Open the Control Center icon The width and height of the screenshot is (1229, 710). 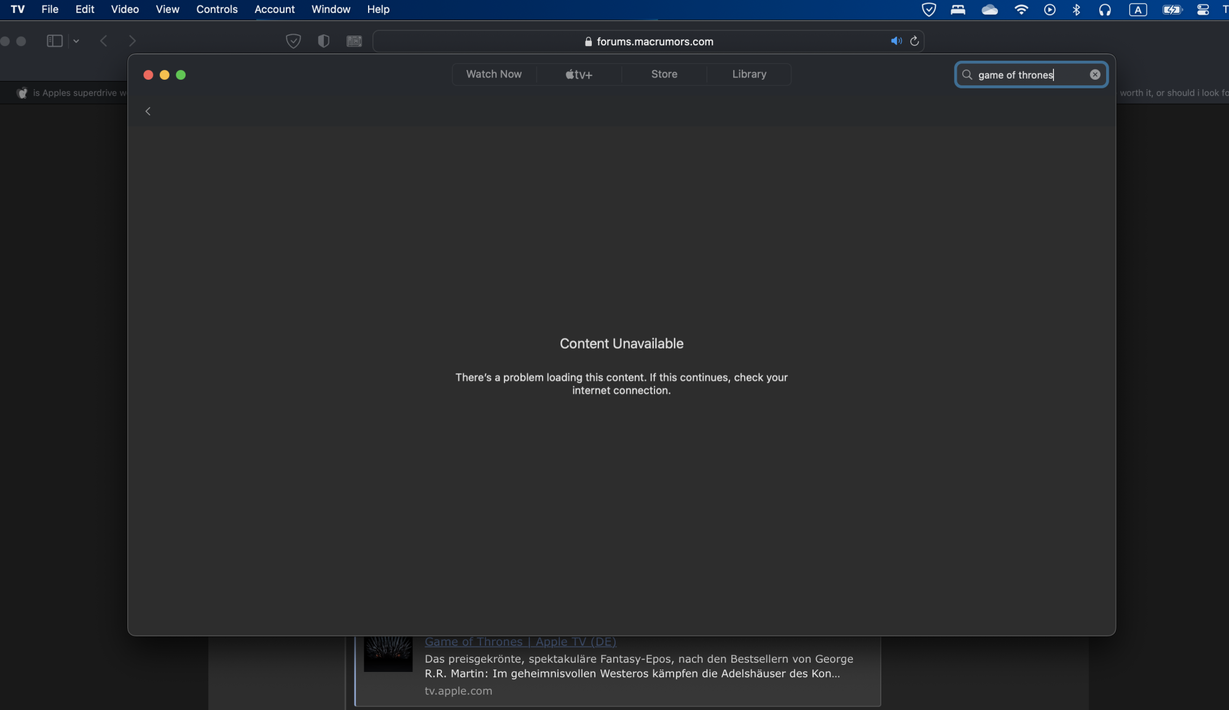pos(1203,9)
